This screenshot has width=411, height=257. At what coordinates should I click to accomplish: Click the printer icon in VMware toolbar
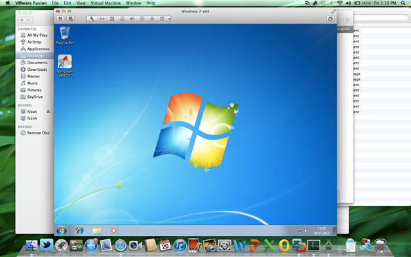(162, 19)
